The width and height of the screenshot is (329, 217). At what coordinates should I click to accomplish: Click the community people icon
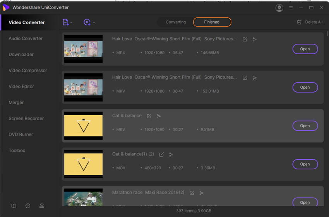coord(42,206)
